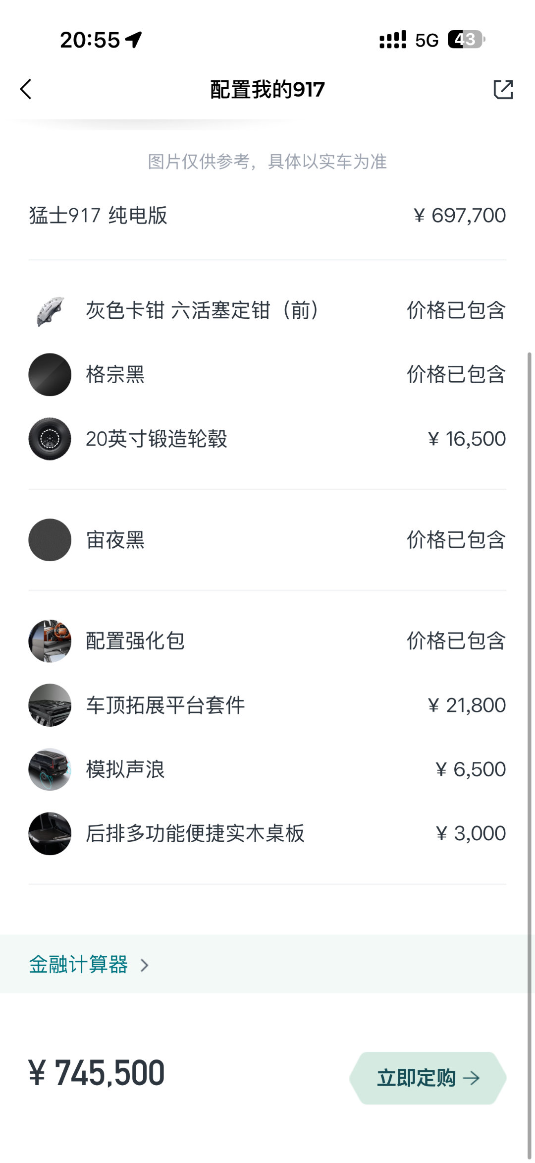Tap the rear wooden table thumbnail
The height and width of the screenshot is (1163, 535).
pyautogui.click(x=50, y=833)
